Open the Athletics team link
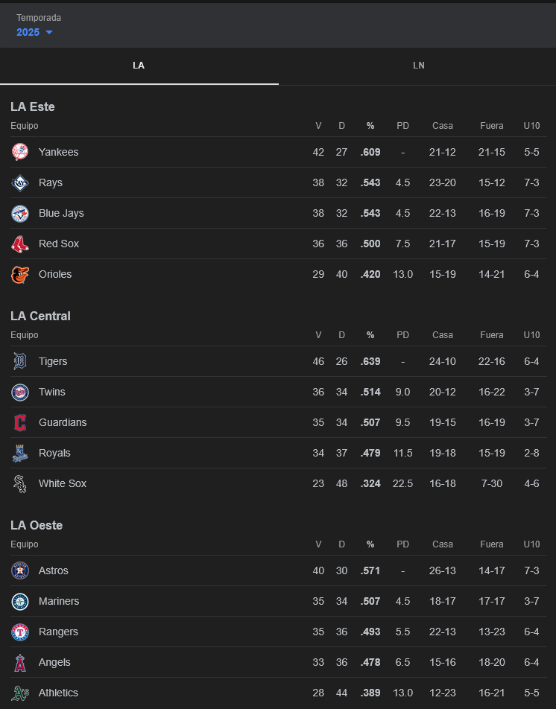The image size is (556, 709). point(58,693)
